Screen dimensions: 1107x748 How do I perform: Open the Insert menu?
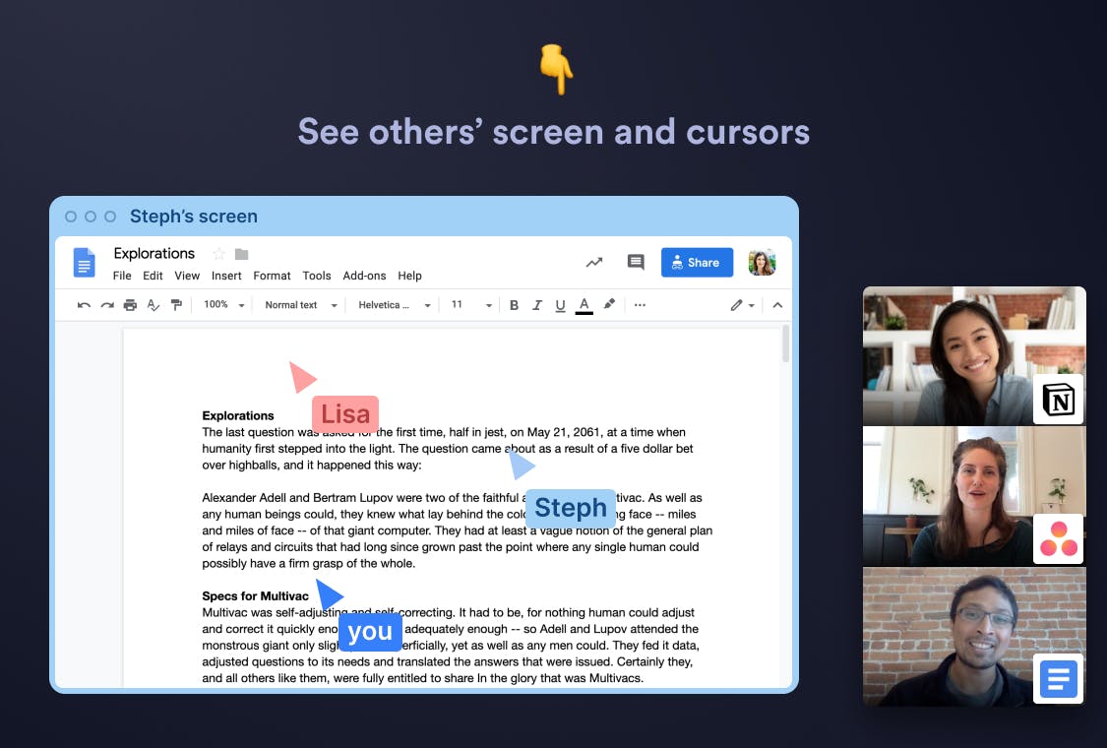226,276
